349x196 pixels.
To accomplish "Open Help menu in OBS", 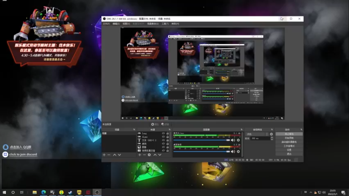I will (175, 24).
